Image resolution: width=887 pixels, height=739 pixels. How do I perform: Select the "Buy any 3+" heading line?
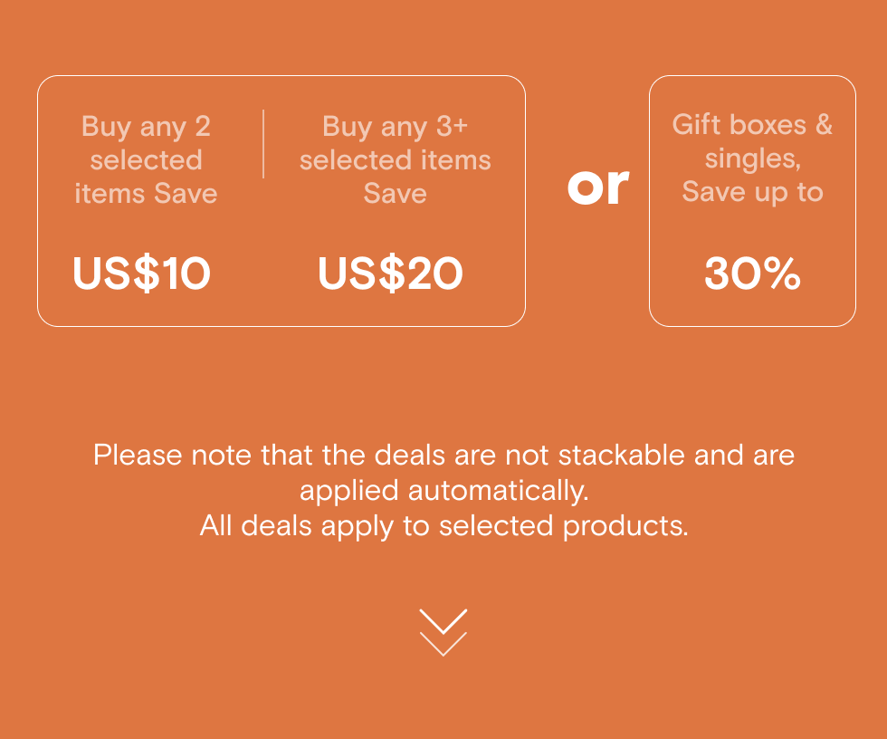395,126
